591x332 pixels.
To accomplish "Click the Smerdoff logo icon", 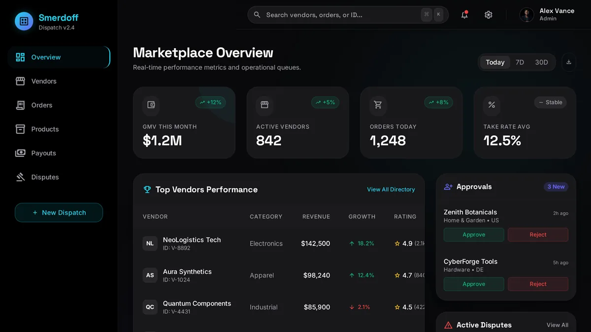I will (24, 21).
